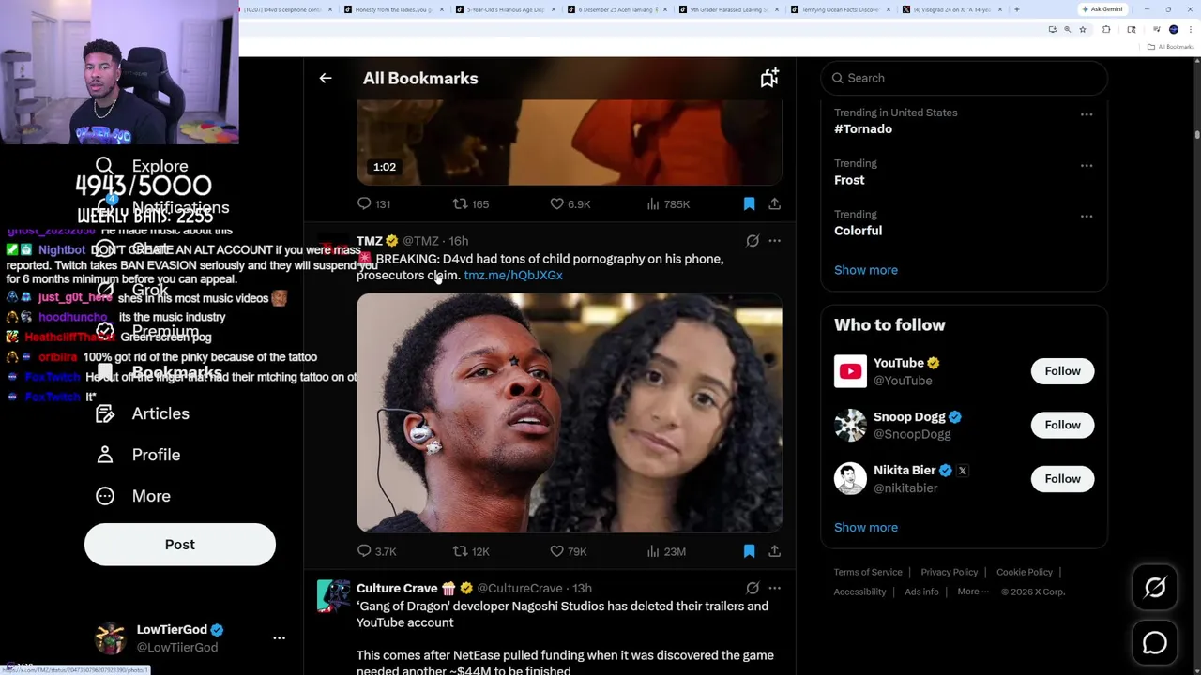Screen dimensions: 1201x675
Task: Unbookmark the TMZ post
Action: (749, 551)
